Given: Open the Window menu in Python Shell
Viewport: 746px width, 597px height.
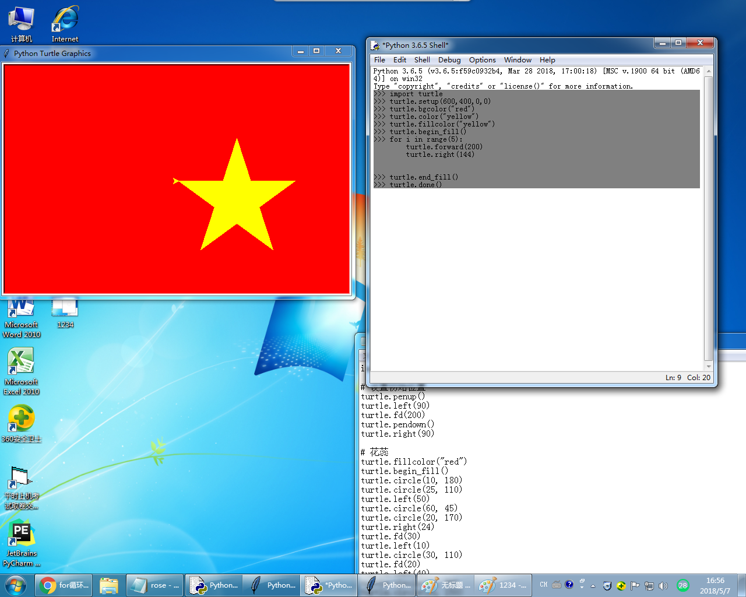Looking at the screenshot, I should [x=518, y=60].
